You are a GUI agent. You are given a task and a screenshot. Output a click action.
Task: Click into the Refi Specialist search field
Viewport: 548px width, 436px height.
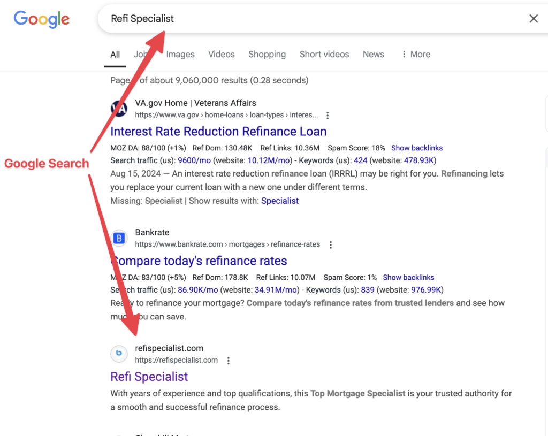310,19
